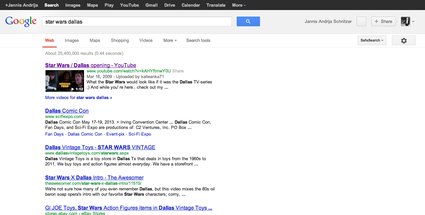Open Search tools options
Screen dimensions: 425x215
coord(198,40)
